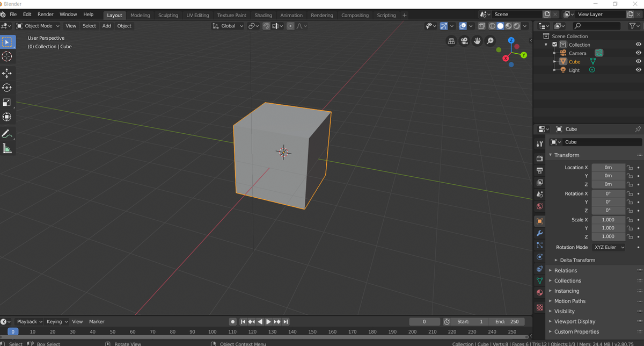Open the viewport Add menu
The width and height of the screenshot is (644, 346).
(107, 26)
